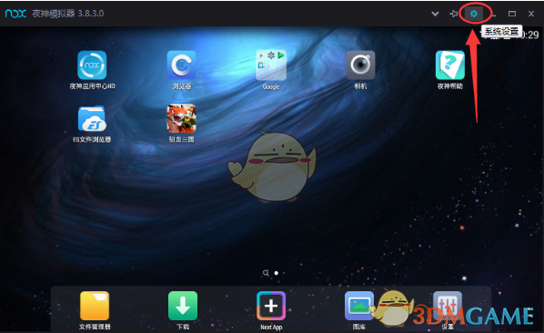Select the current home page dot
The width and height of the screenshot is (544, 333).
point(277,273)
